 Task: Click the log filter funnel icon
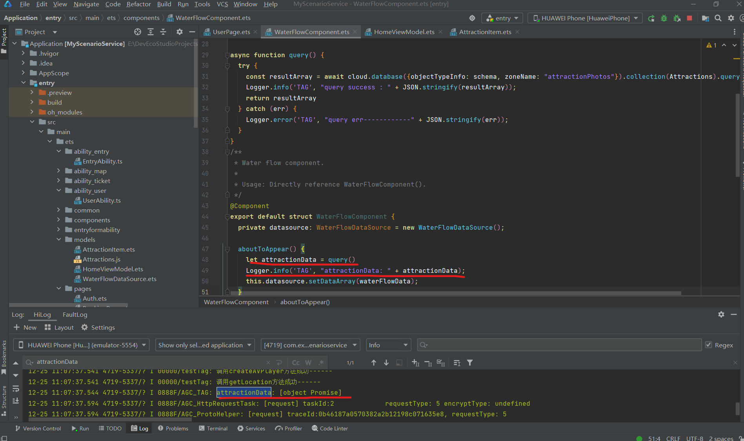470,363
